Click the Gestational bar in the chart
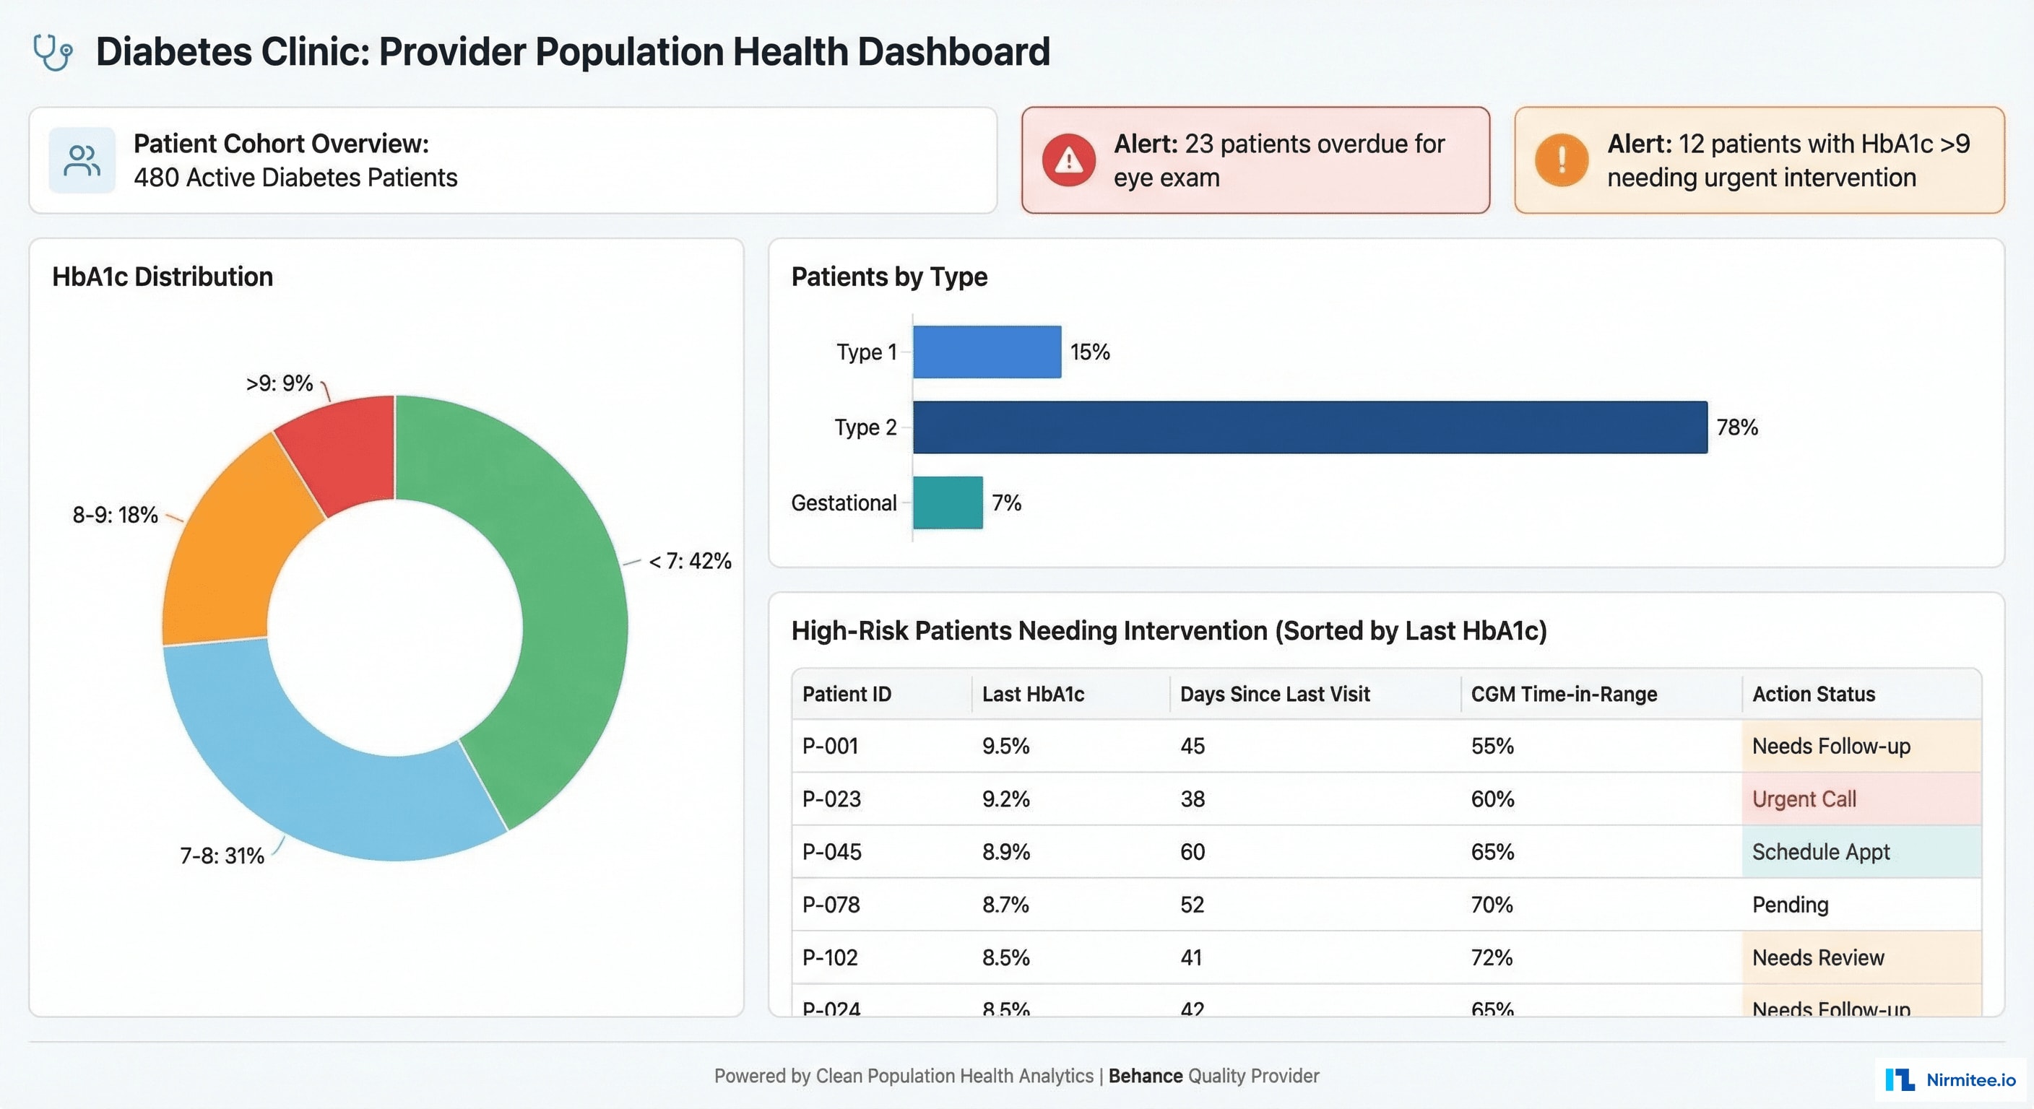This screenshot has height=1109, width=2034. (946, 502)
